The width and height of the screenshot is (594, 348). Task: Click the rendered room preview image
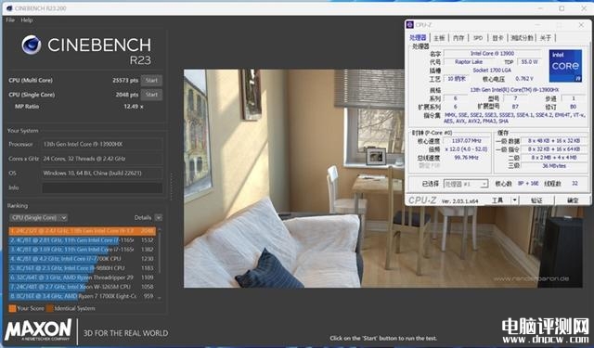(x=383, y=178)
